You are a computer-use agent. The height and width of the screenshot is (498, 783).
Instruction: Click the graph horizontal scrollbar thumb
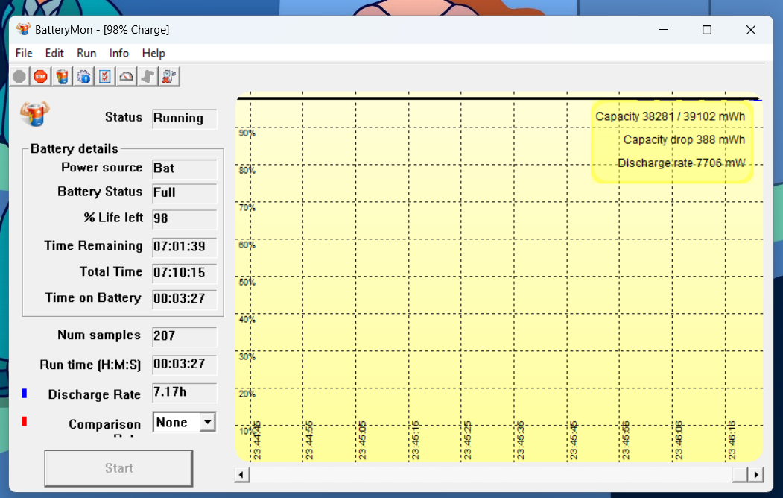(x=740, y=475)
